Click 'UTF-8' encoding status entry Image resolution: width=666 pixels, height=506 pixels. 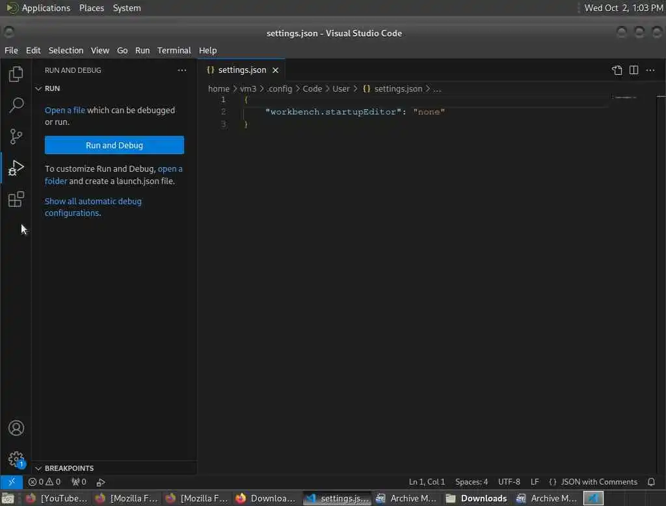point(509,482)
